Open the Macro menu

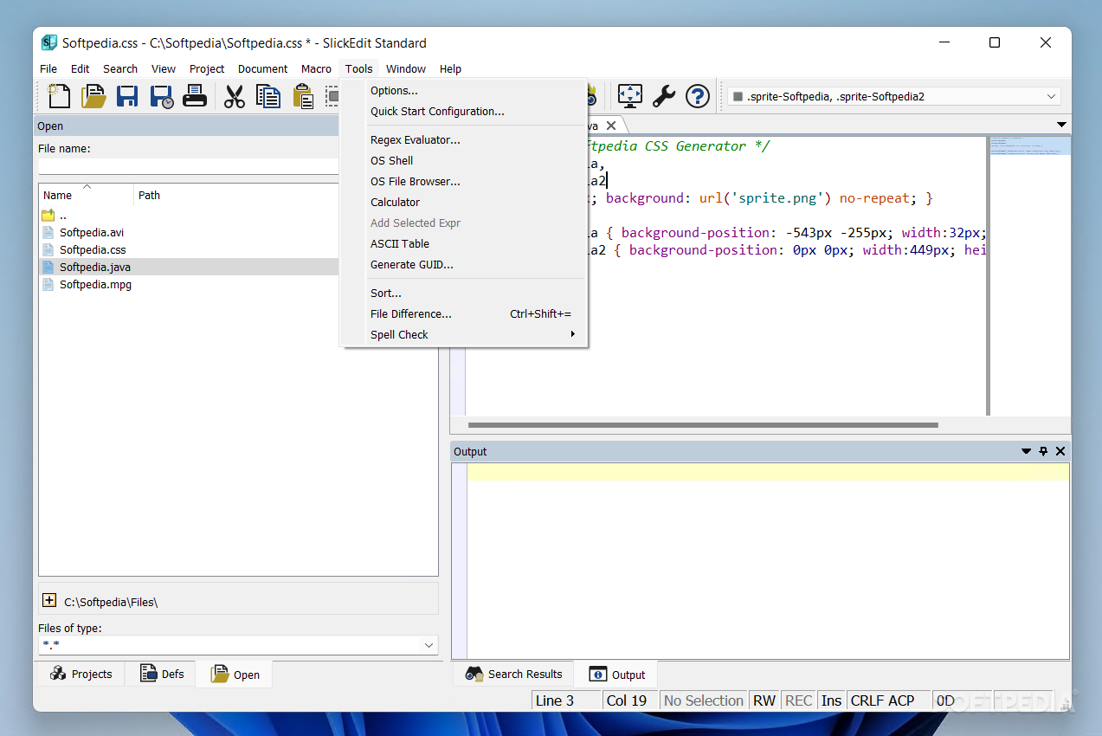click(316, 68)
